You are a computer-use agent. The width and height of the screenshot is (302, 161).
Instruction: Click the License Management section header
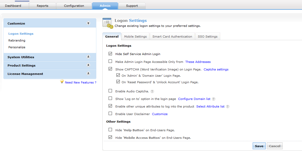pos(50,74)
